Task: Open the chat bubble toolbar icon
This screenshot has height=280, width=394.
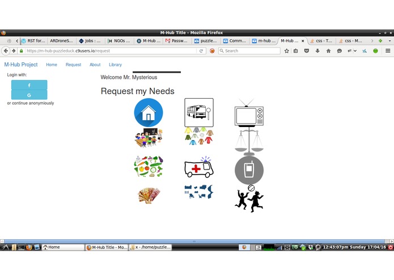Action: click(x=340, y=50)
